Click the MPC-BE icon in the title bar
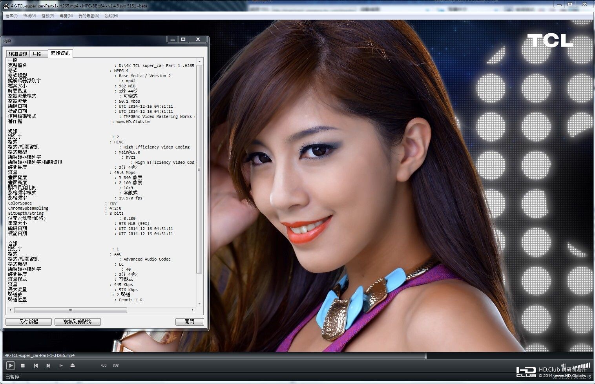 click(x=6, y=6)
